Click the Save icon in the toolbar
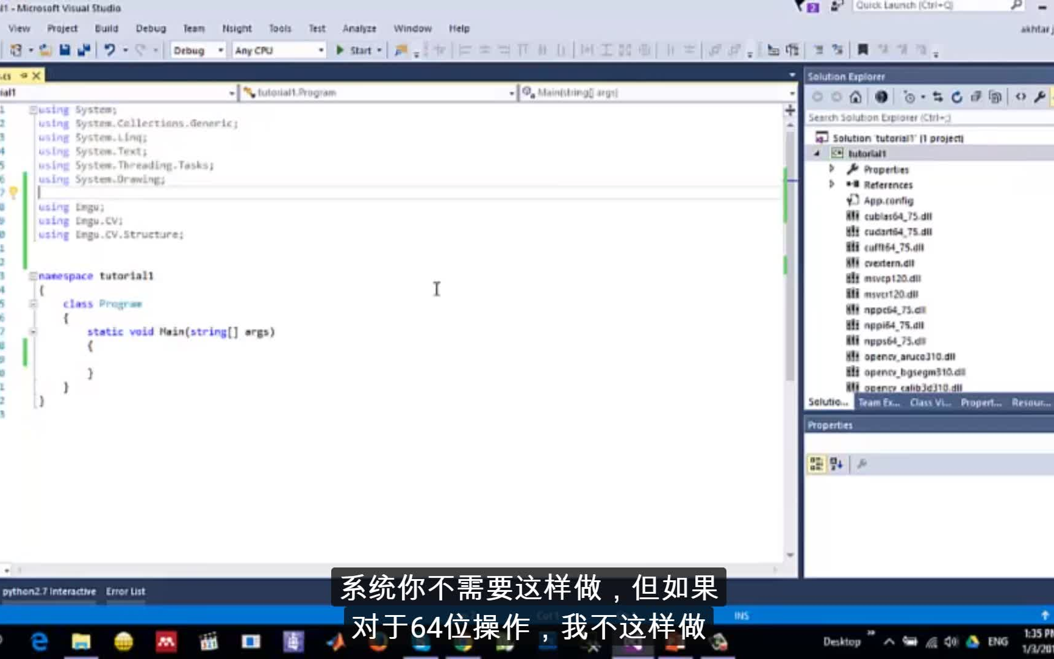 (65, 50)
